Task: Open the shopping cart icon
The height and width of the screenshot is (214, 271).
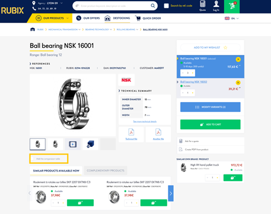Action: click(x=232, y=6)
